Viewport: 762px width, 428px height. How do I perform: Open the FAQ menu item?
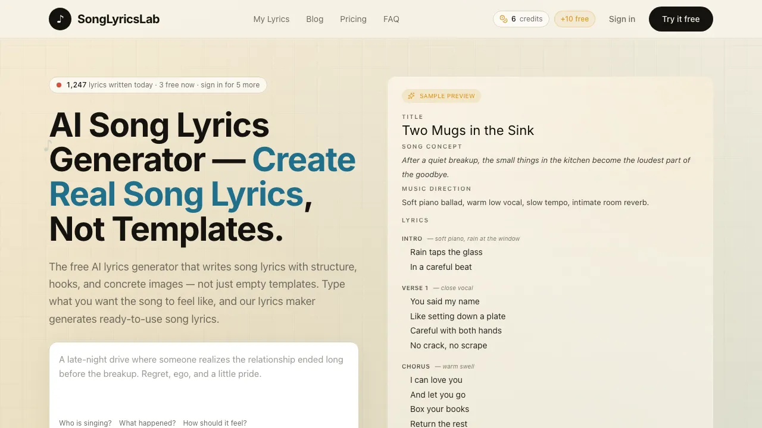(x=391, y=19)
